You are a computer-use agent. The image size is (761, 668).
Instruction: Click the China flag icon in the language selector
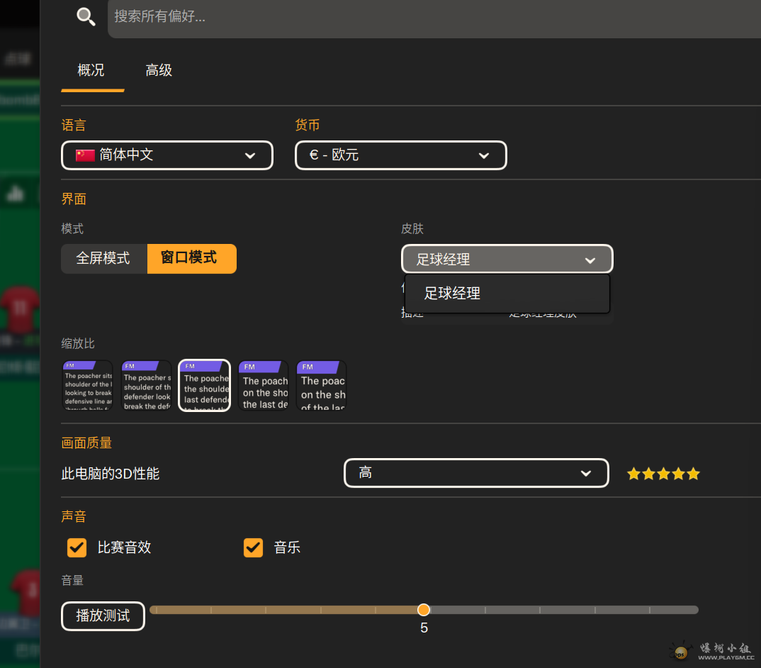pyautogui.click(x=84, y=155)
